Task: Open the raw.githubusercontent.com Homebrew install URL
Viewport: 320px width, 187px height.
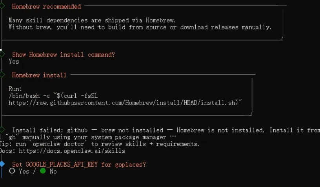Action: tap(125, 103)
